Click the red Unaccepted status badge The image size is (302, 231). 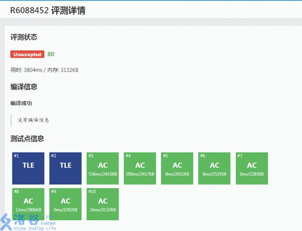click(27, 54)
